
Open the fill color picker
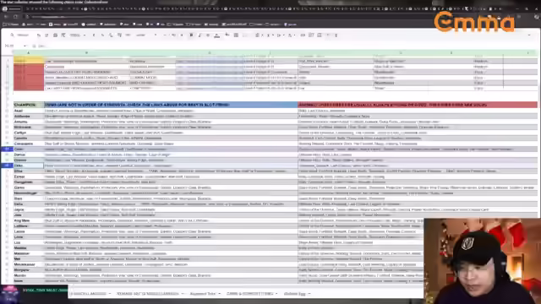pos(227,35)
